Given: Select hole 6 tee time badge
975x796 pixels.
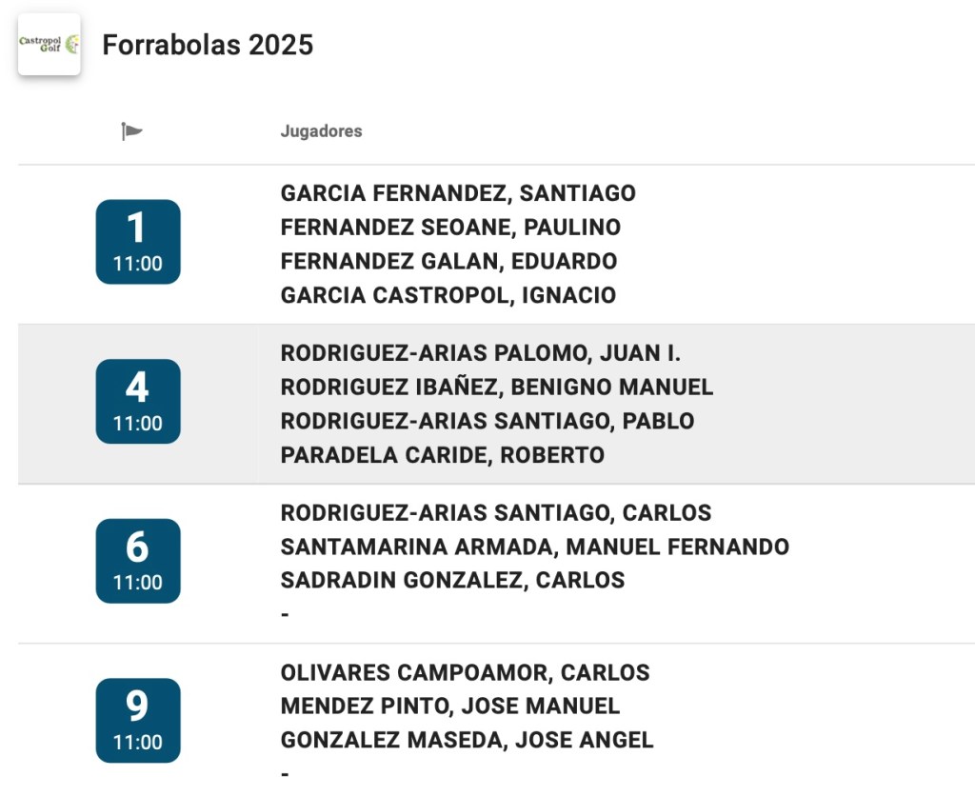Looking at the screenshot, I should (x=138, y=561).
